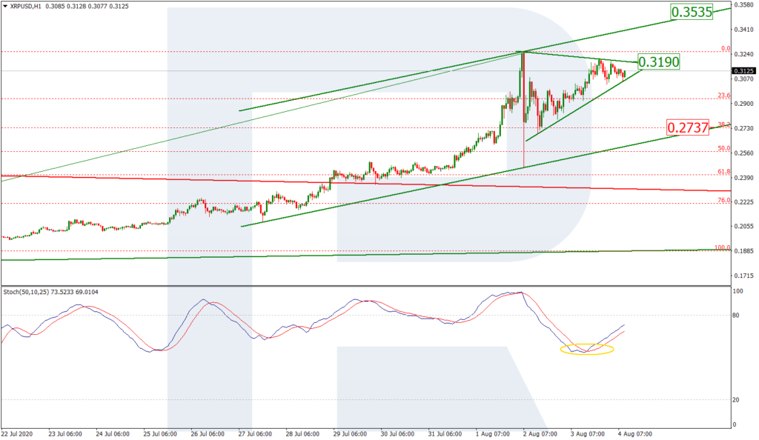Select the red 0.2737 price label

point(687,127)
